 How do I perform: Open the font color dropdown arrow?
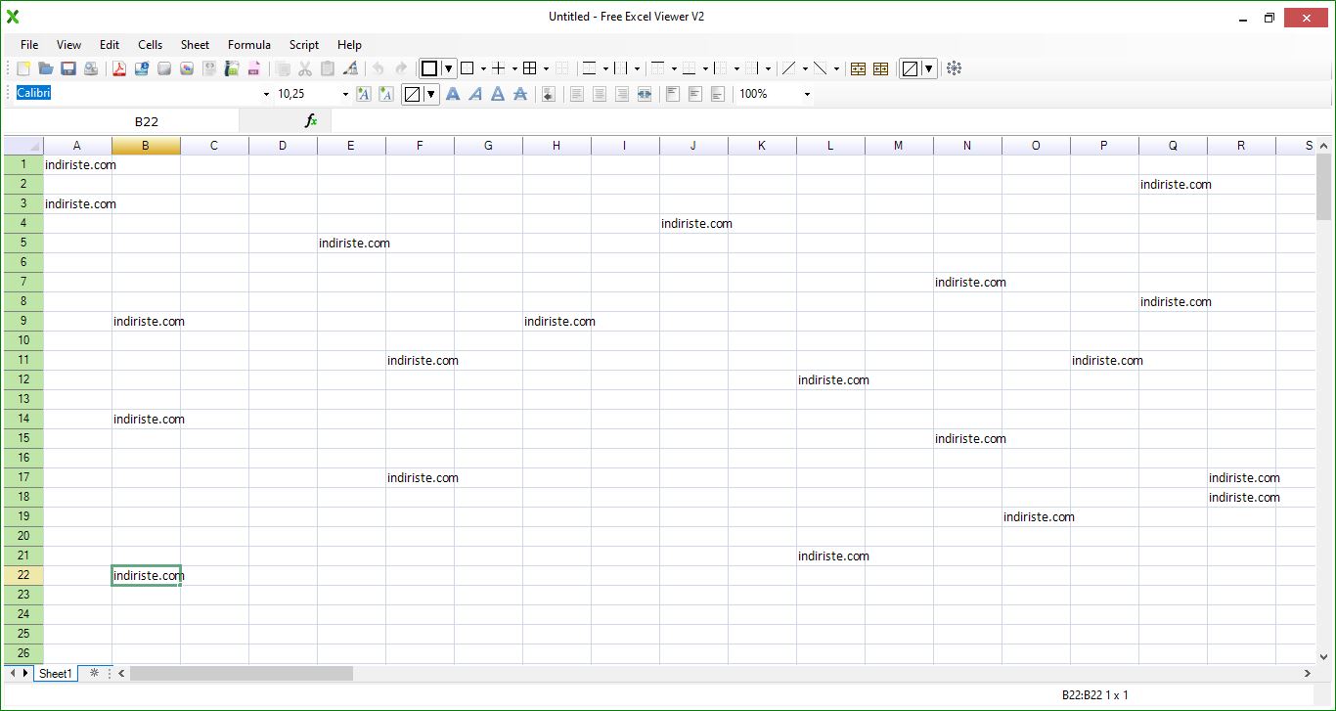click(431, 94)
